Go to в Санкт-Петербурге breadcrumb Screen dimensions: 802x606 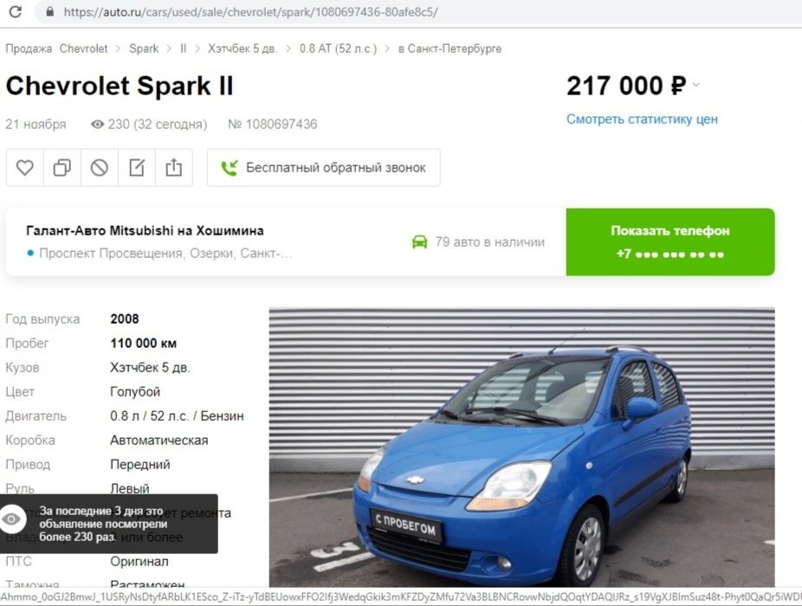(450, 48)
